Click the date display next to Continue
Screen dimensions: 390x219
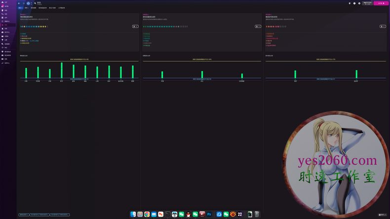coord(367,3)
